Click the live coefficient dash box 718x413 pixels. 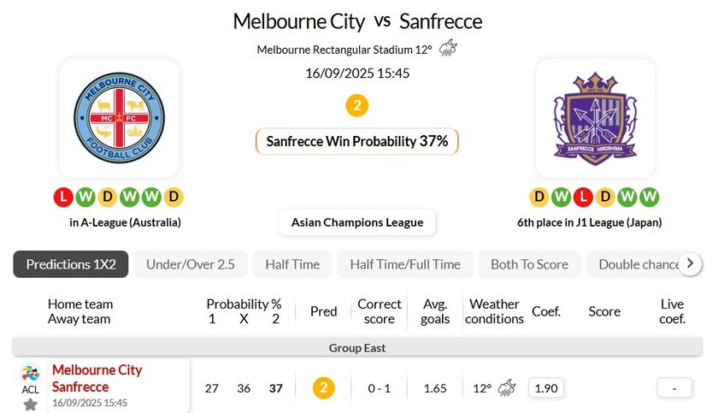[674, 387]
